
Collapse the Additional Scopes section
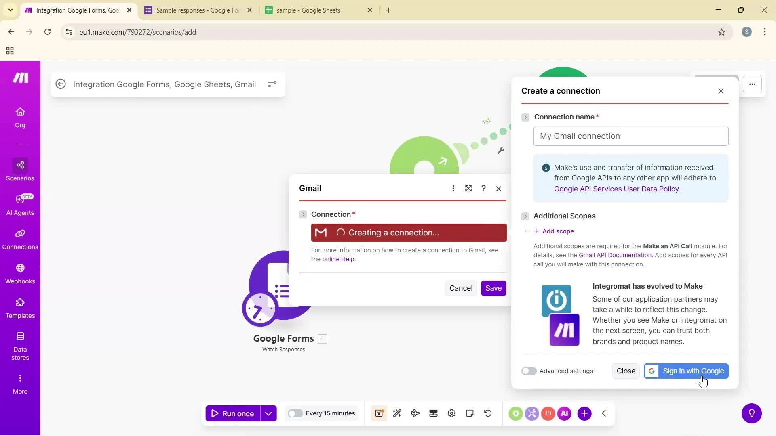pyautogui.click(x=525, y=216)
